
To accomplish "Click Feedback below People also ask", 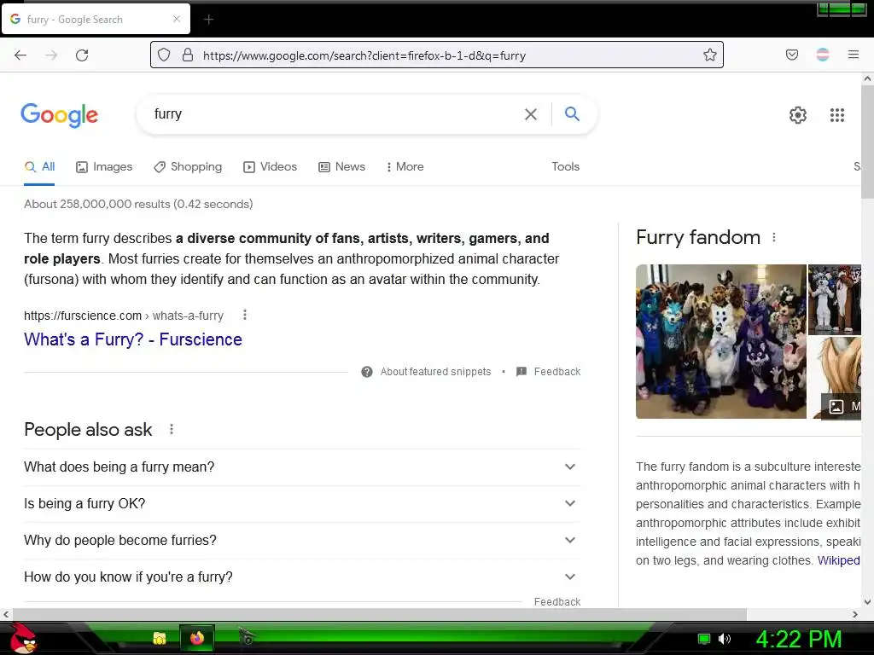I will point(556,601).
